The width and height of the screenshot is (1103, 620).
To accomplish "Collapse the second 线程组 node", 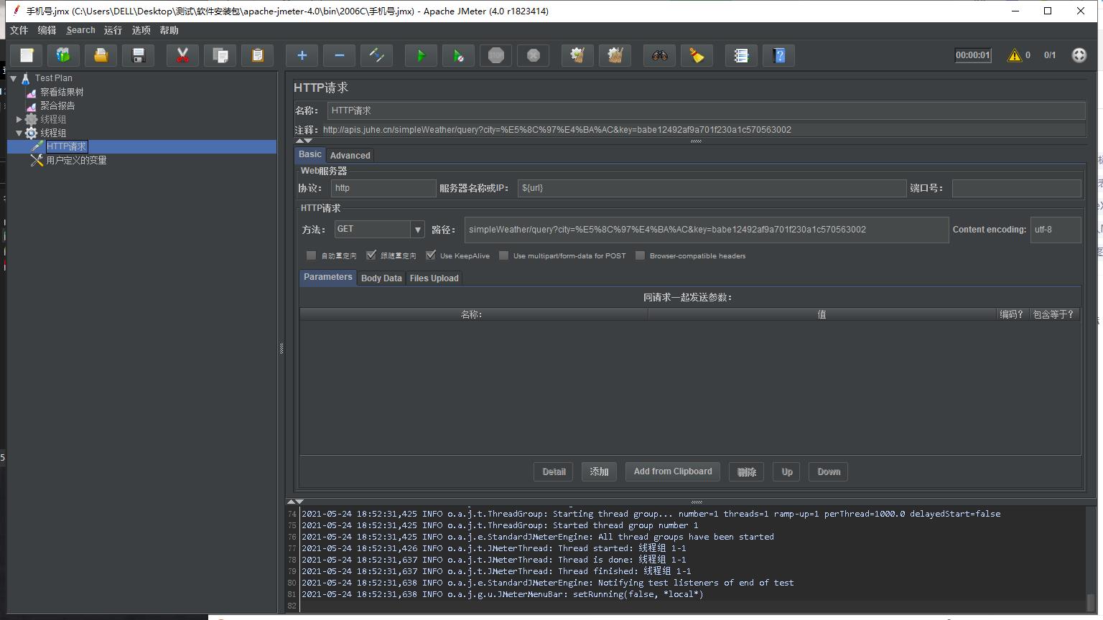I will (x=19, y=133).
